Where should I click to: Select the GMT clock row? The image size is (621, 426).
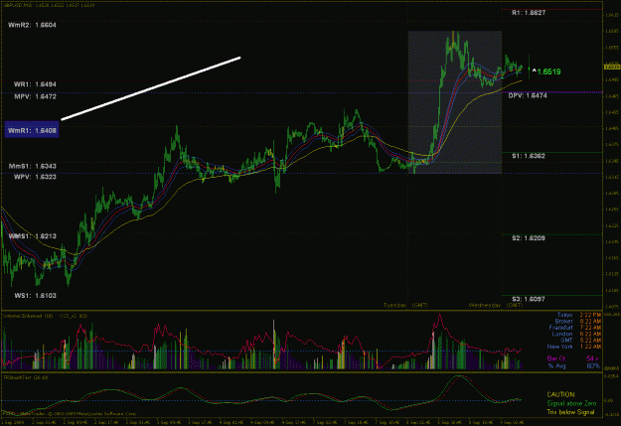580,341
